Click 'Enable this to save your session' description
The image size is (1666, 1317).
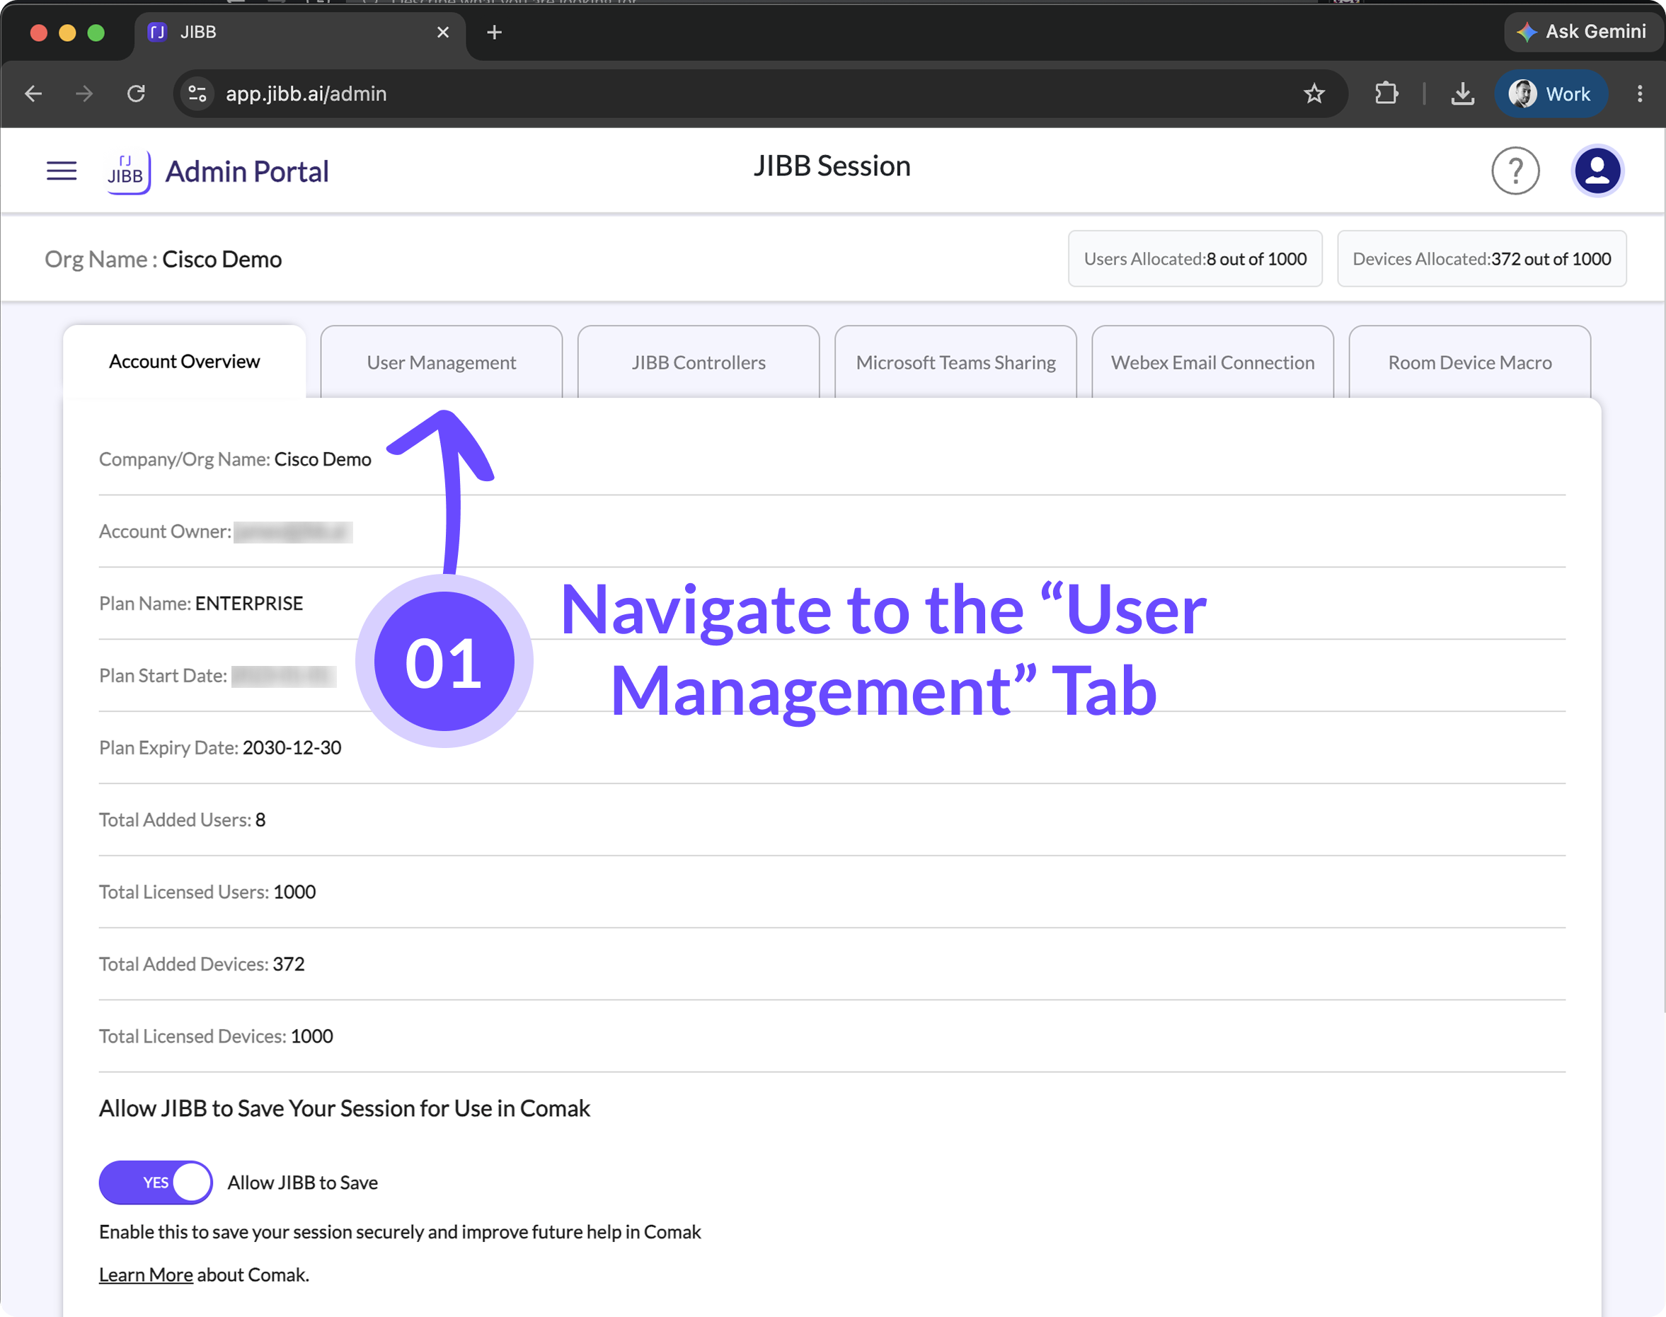(x=399, y=1231)
